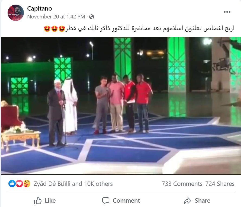Click the Share button label
Viewport: 241px width, 207px height.
pos(203,201)
